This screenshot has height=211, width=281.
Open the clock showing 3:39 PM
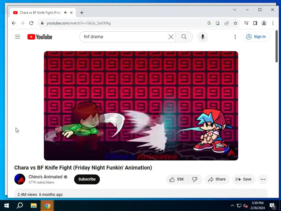click(257, 206)
